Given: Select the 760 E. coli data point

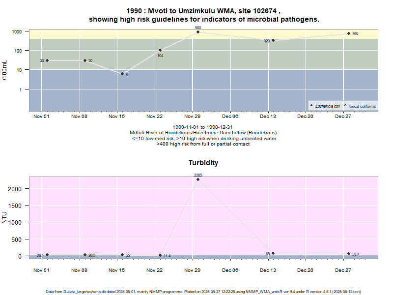Looking at the screenshot, I should 348,33.
